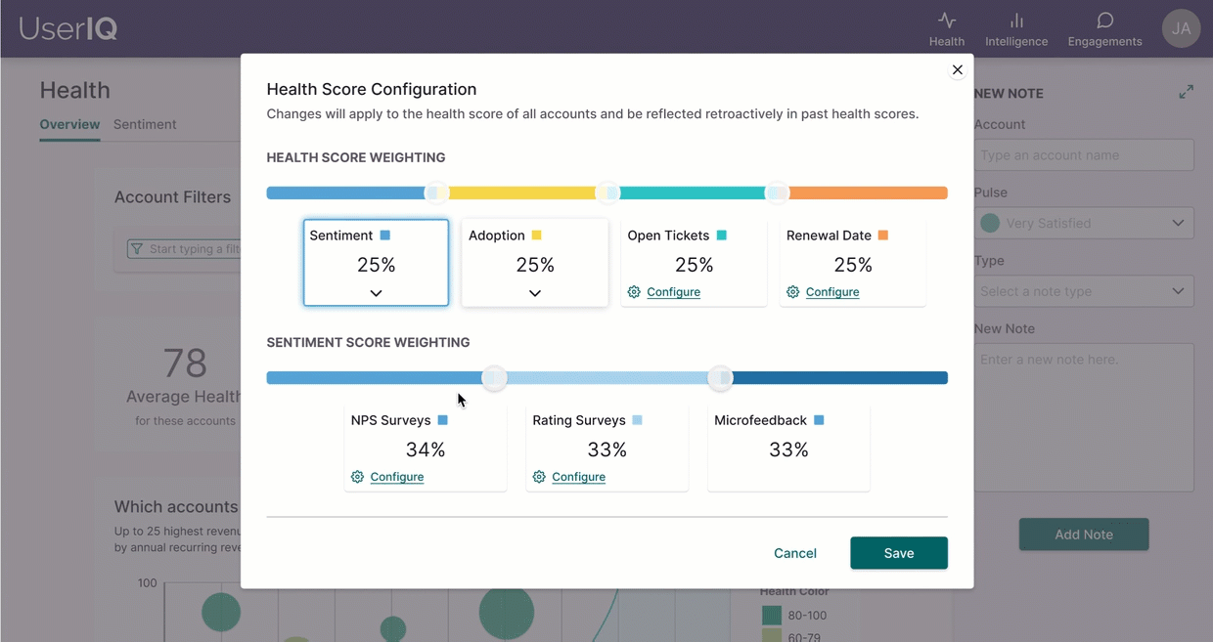The image size is (1213, 642).
Task: Click the 80-100 health color legend swatch
Action: (x=772, y=616)
